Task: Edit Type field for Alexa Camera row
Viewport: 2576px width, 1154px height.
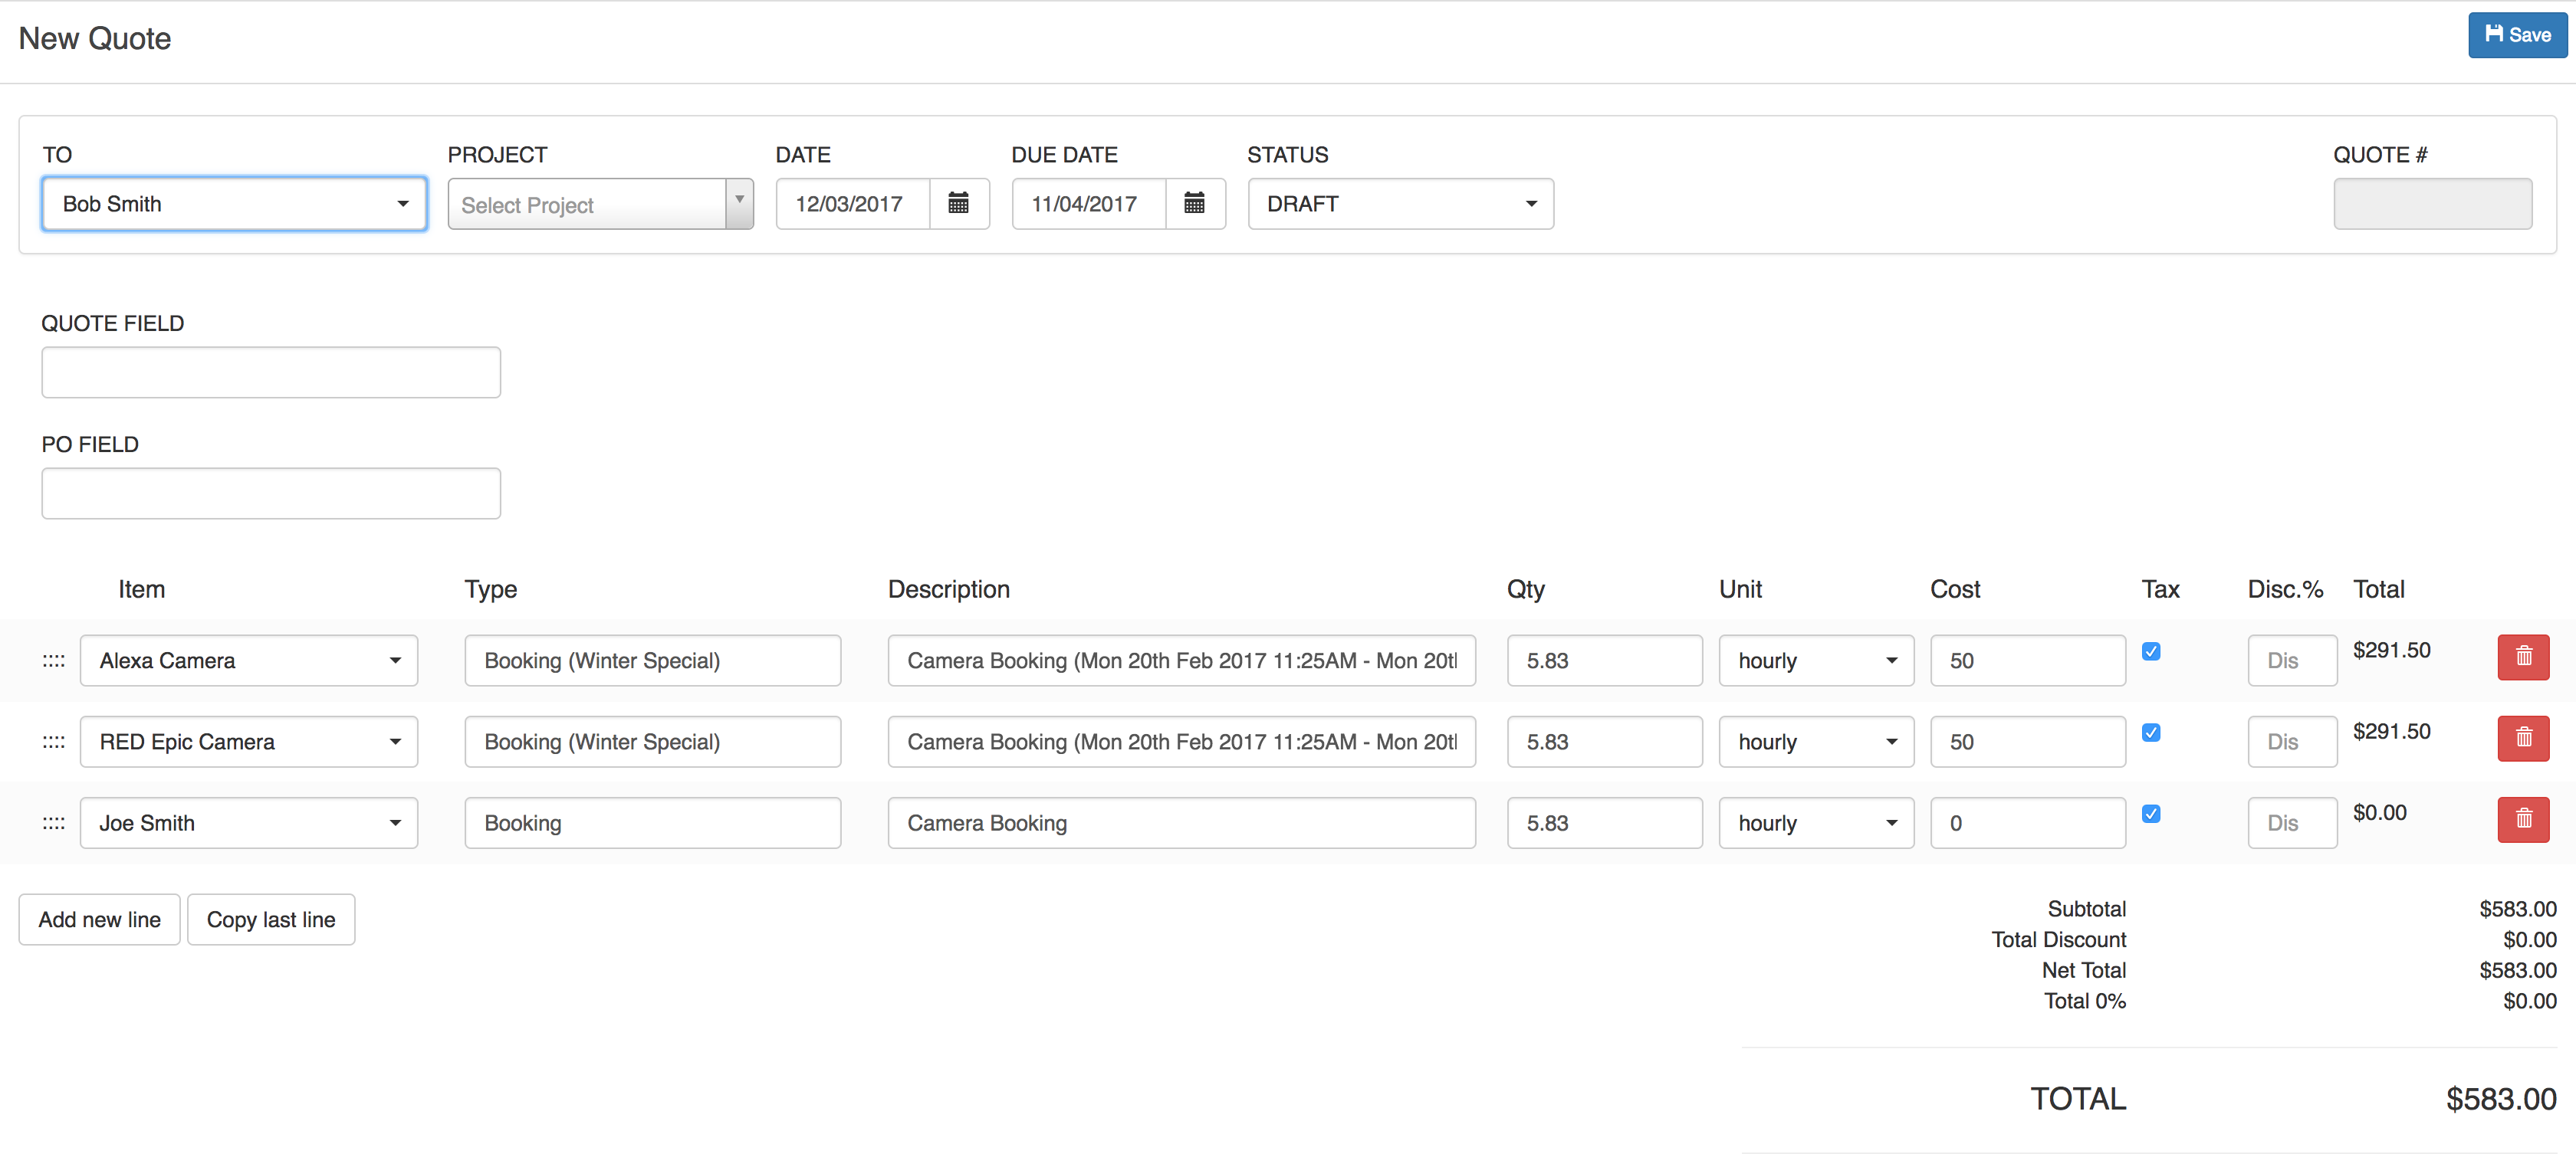Action: pos(653,661)
